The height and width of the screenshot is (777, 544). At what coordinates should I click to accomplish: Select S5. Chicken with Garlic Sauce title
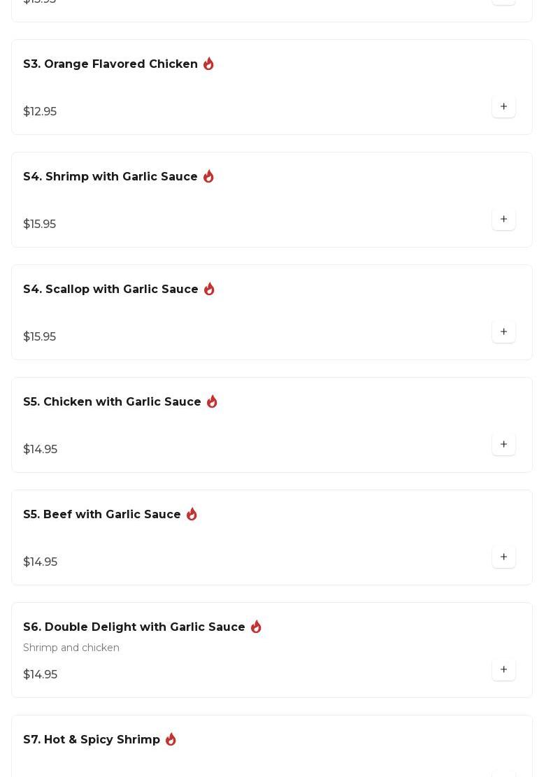point(112,401)
